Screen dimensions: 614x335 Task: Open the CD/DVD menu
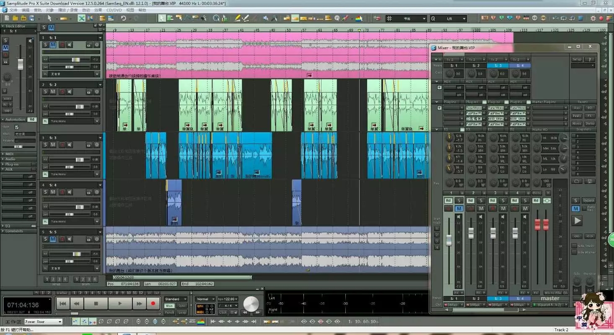tap(114, 10)
